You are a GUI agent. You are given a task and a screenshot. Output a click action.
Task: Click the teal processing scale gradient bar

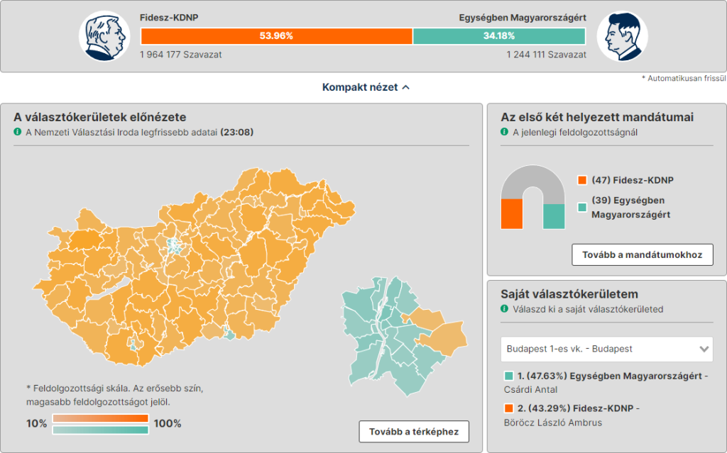pos(101,430)
